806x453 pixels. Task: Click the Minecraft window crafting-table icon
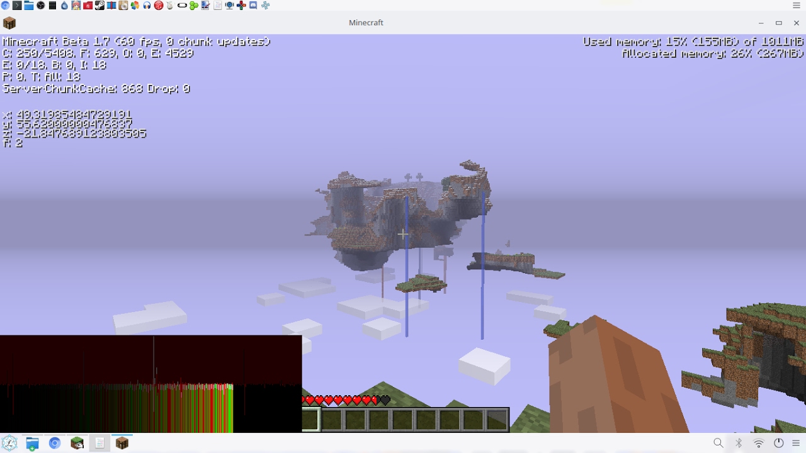point(9,23)
